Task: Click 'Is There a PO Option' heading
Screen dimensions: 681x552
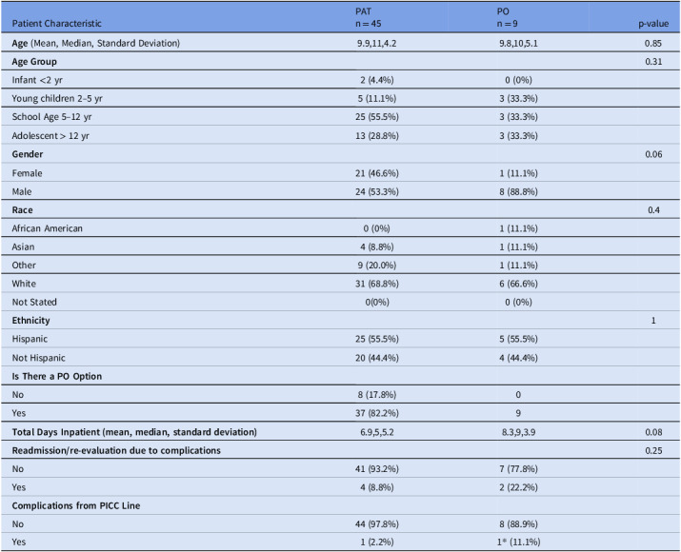Action: 57,376
